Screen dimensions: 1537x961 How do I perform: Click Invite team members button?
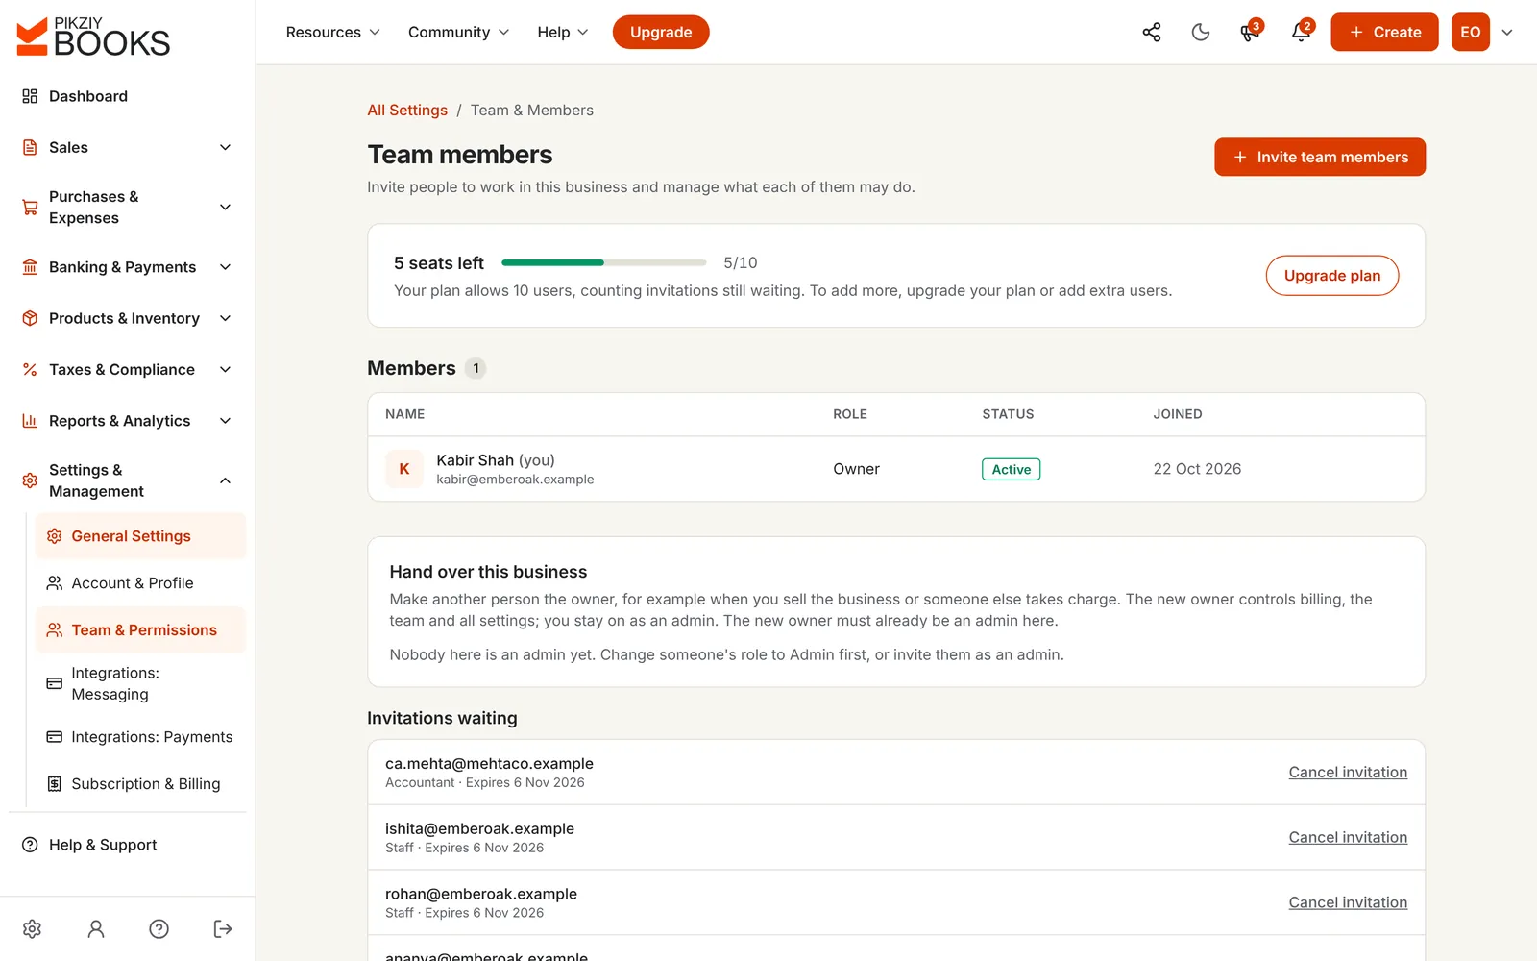click(x=1320, y=157)
